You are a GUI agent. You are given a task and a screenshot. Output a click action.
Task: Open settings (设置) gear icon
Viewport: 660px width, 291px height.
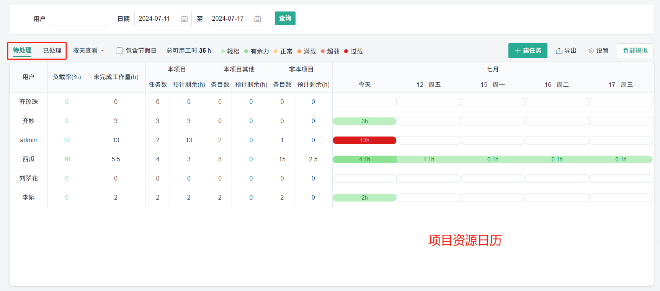point(591,51)
